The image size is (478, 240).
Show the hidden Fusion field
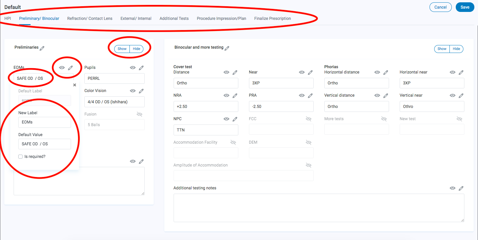pyautogui.click(x=139, y=114)
